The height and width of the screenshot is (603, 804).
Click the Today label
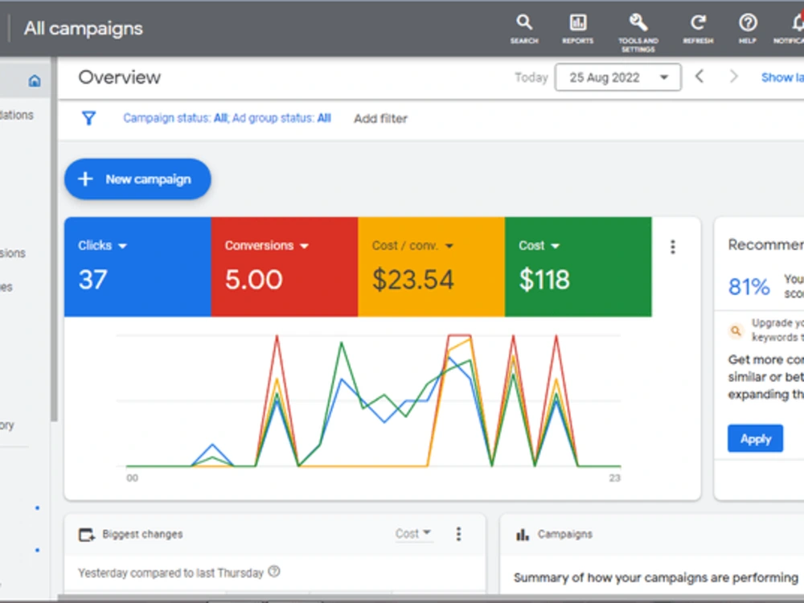point(531,77)
